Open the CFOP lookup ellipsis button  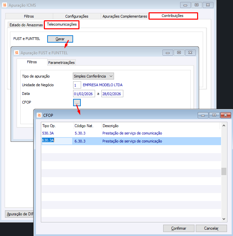point(77,103)
